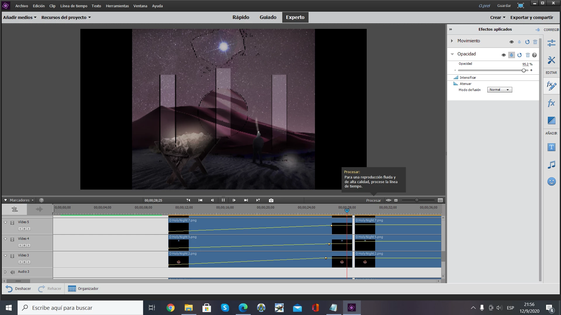Click the Procesar button
This screenshot has height=315, width=561.
tap(373, 200)
